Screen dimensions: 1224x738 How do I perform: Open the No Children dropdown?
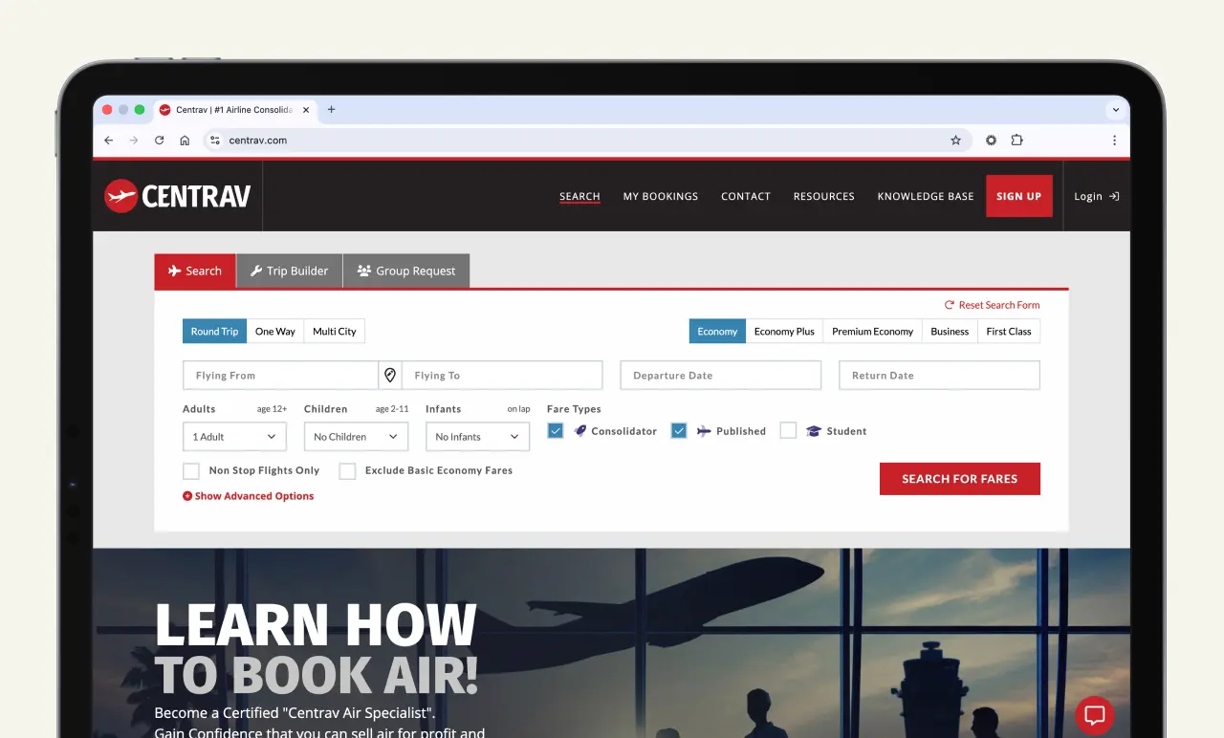[x=356, y=436]
